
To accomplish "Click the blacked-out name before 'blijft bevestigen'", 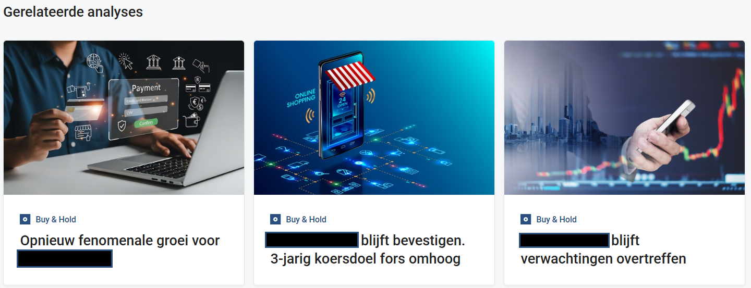I will (x=312, y=240).
